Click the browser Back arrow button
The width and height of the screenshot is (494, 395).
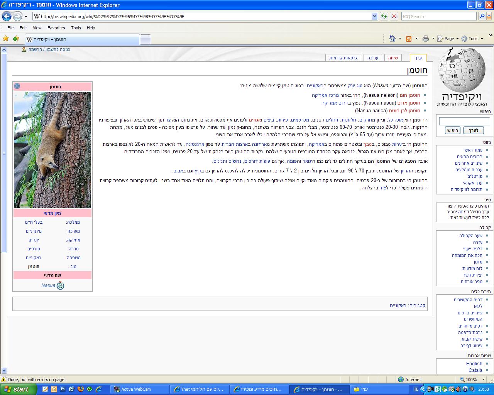(7, 16)
